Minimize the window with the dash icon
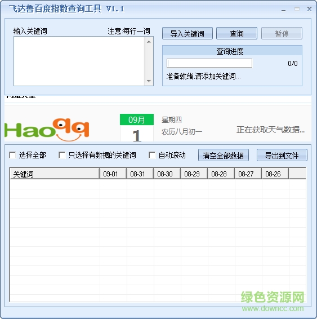The height and width of the screenshot is (319, 317). click(x=283, y=10)
